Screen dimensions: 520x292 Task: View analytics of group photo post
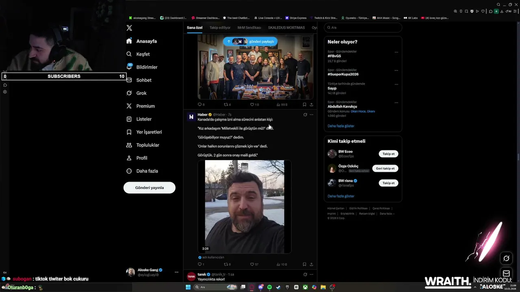pos(282,105)
